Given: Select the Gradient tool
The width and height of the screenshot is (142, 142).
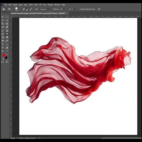Looking at the screenshot, I should (x=2, y=37).
